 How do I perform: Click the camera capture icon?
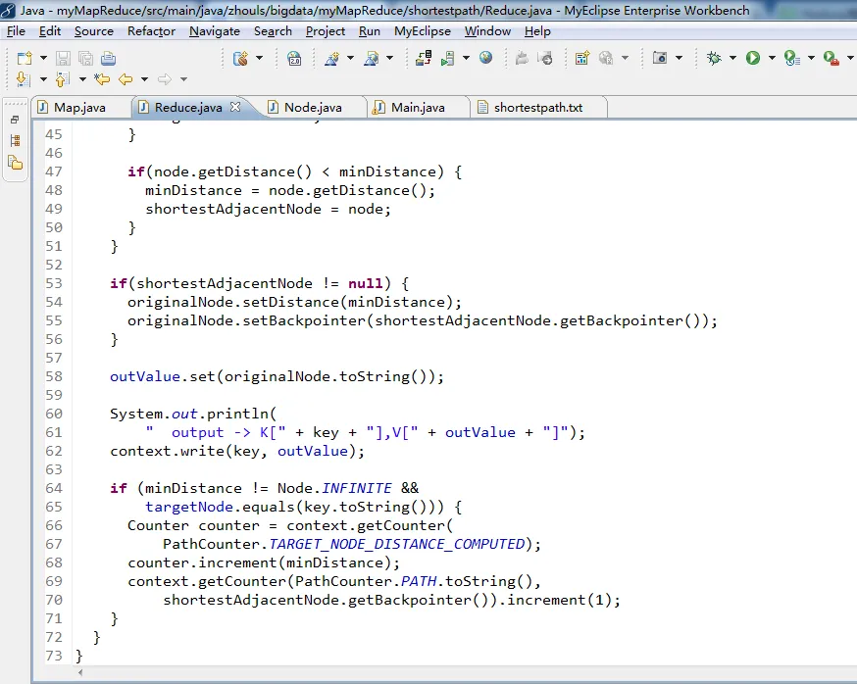pos(660,58)
